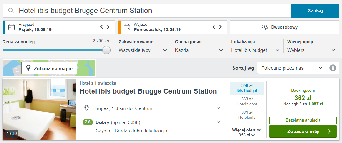This screenshot has width=342, height=143.
Task: Select the 356 zł ibis Budget offer
Action: (247, 88)
